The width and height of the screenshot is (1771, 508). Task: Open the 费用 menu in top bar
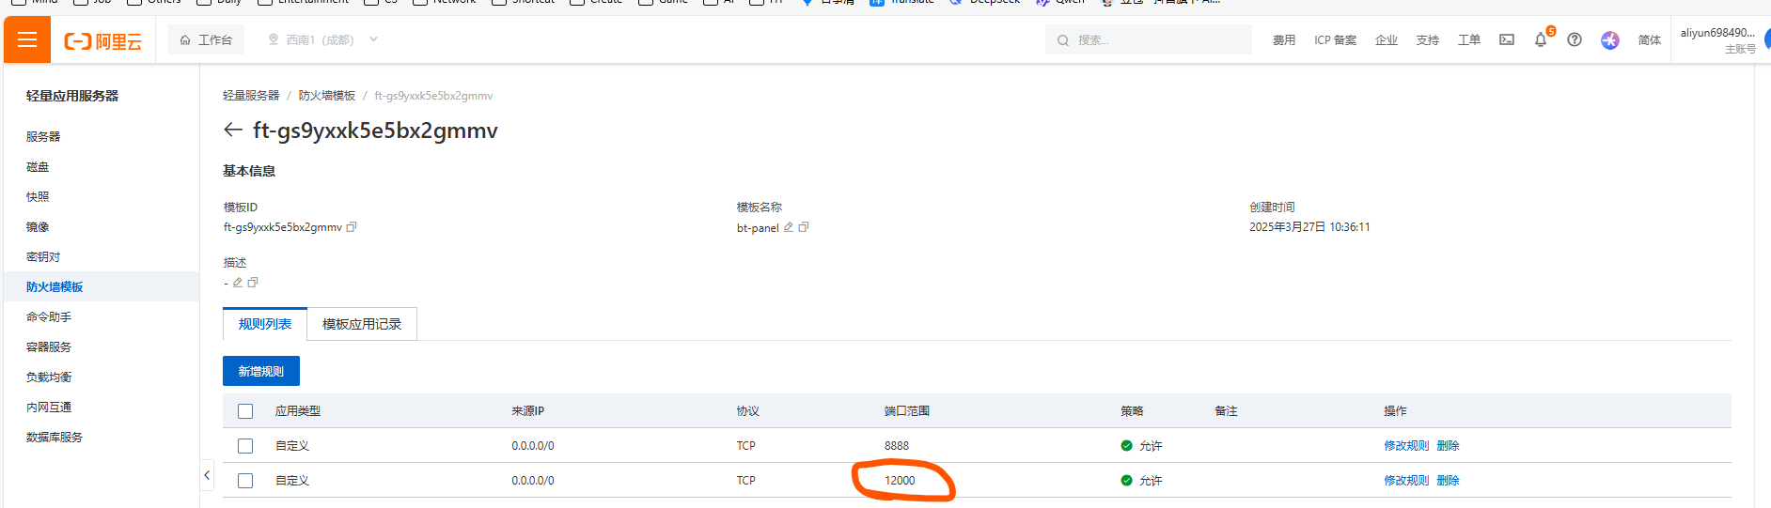[1284, 40]
